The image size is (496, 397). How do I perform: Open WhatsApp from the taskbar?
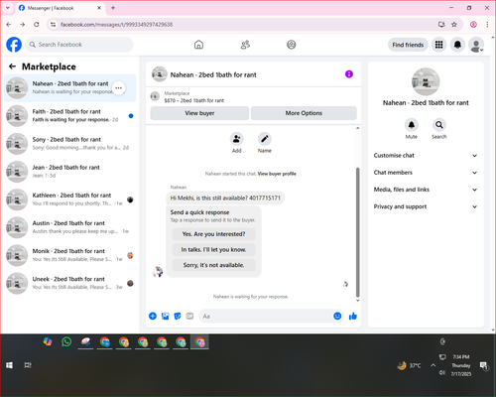[x=66, y=341]
